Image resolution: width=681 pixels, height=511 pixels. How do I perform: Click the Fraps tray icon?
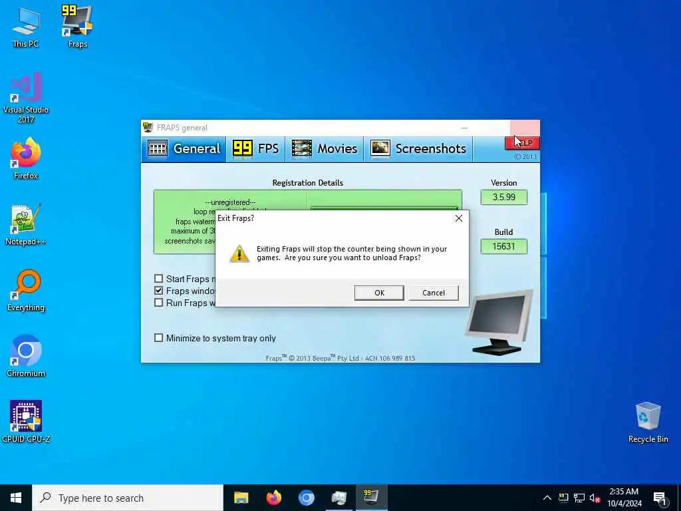[563, 498]
